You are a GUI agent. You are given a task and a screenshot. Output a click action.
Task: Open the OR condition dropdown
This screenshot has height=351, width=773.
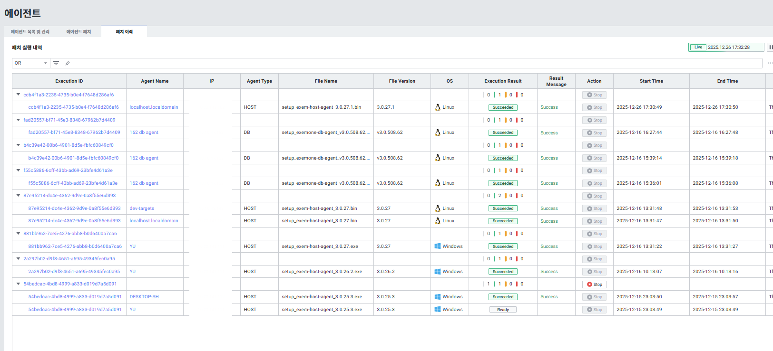[x=31, y=63]
